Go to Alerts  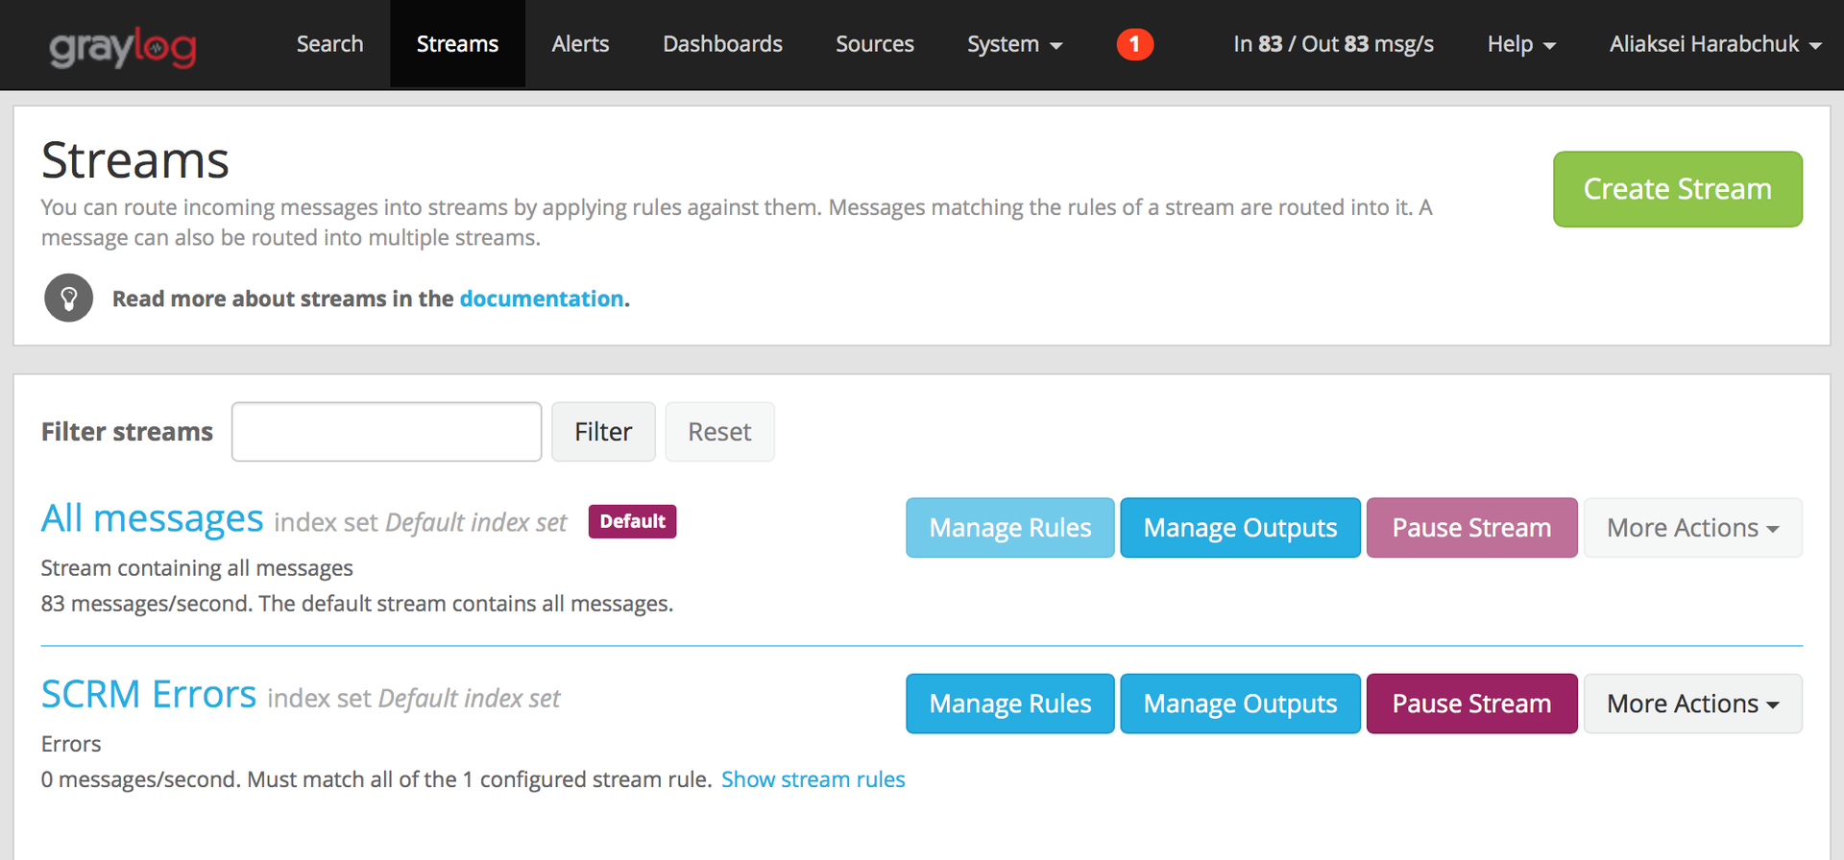(x=580, y=44)
